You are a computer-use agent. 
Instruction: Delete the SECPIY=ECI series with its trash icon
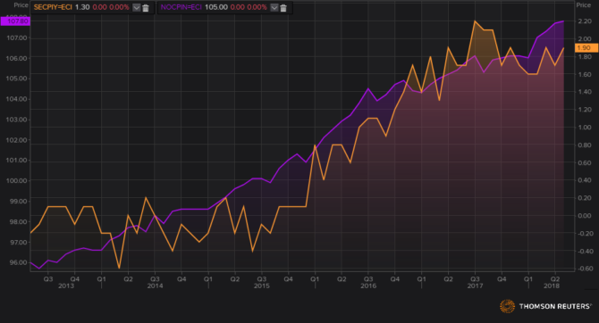pyautogui.click(x=146, y=8)
